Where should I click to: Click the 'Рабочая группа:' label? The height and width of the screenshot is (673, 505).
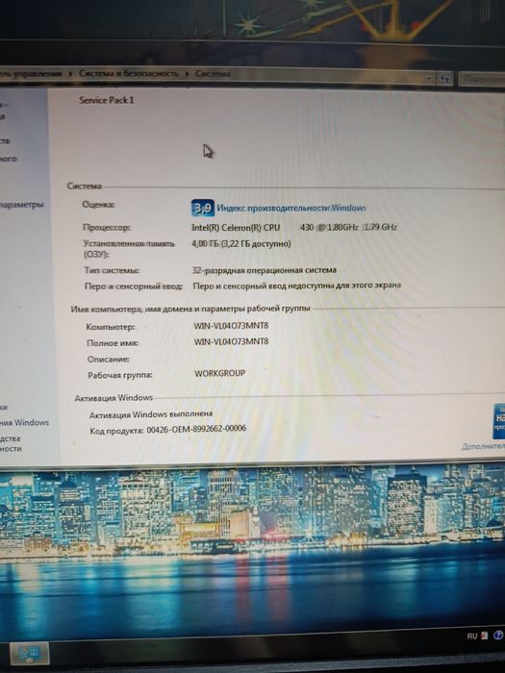120,375
